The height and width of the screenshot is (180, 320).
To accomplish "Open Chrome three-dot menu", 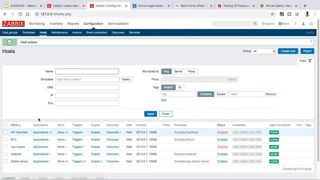I will pyautogui.click(x=315, y=14).
